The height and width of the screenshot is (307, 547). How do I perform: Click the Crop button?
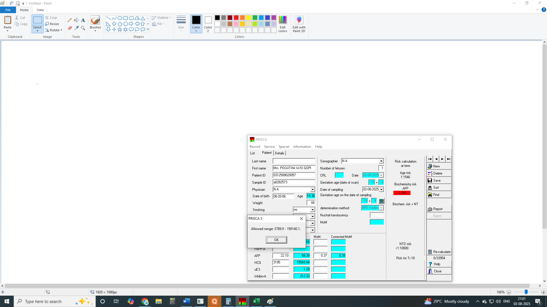coord(51,18)
